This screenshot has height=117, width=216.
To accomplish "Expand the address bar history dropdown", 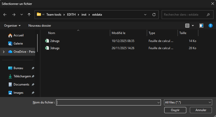I will 145,15.
